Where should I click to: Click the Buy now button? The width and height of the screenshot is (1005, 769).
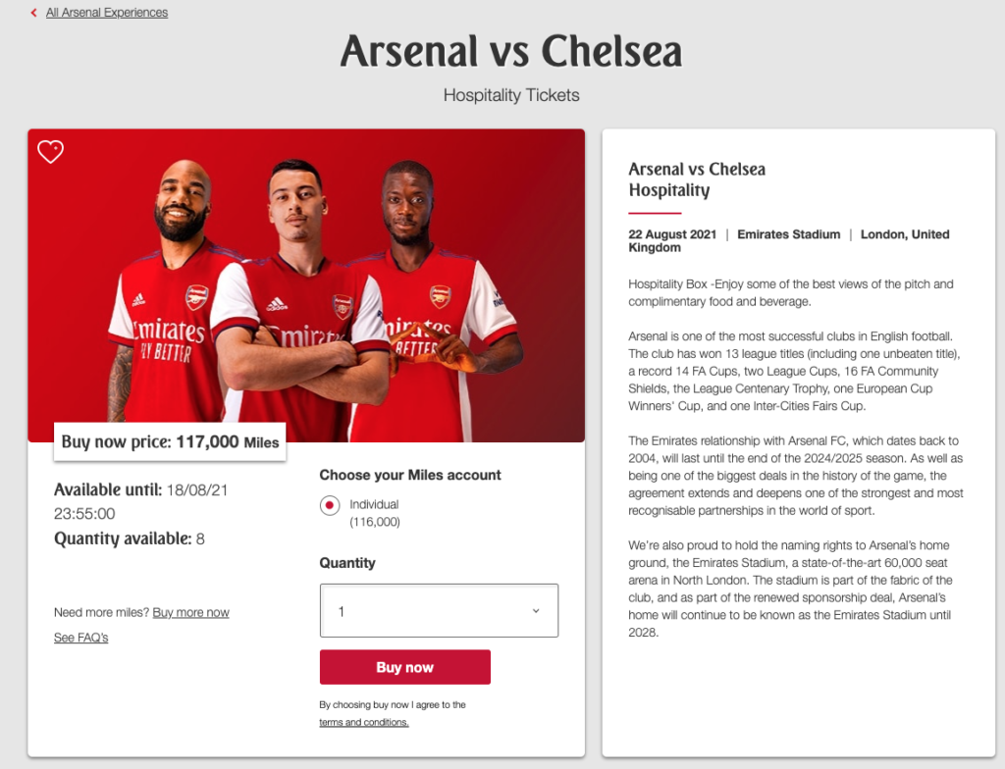[405, 667]
